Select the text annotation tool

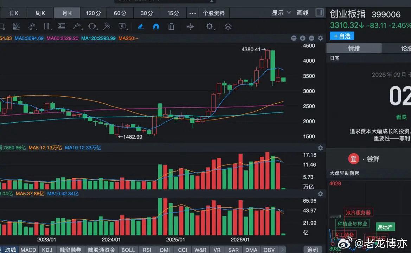point(122,26)
